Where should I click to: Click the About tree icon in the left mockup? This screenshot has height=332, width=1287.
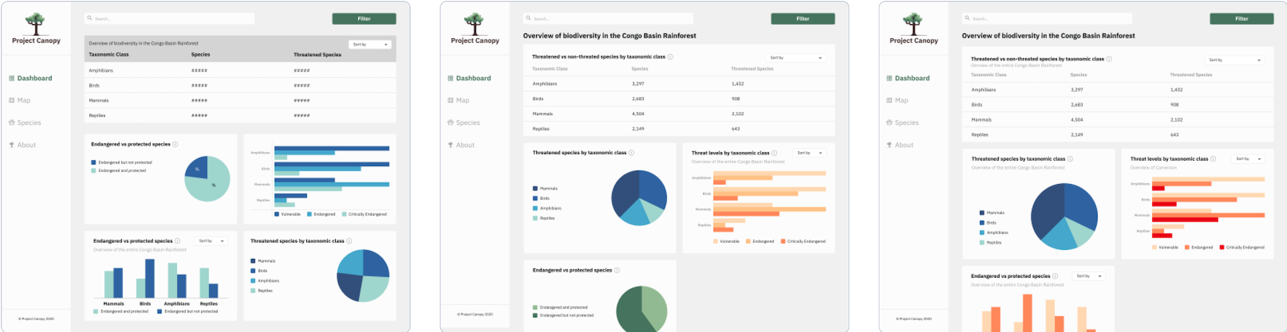(x=11, y=145)
